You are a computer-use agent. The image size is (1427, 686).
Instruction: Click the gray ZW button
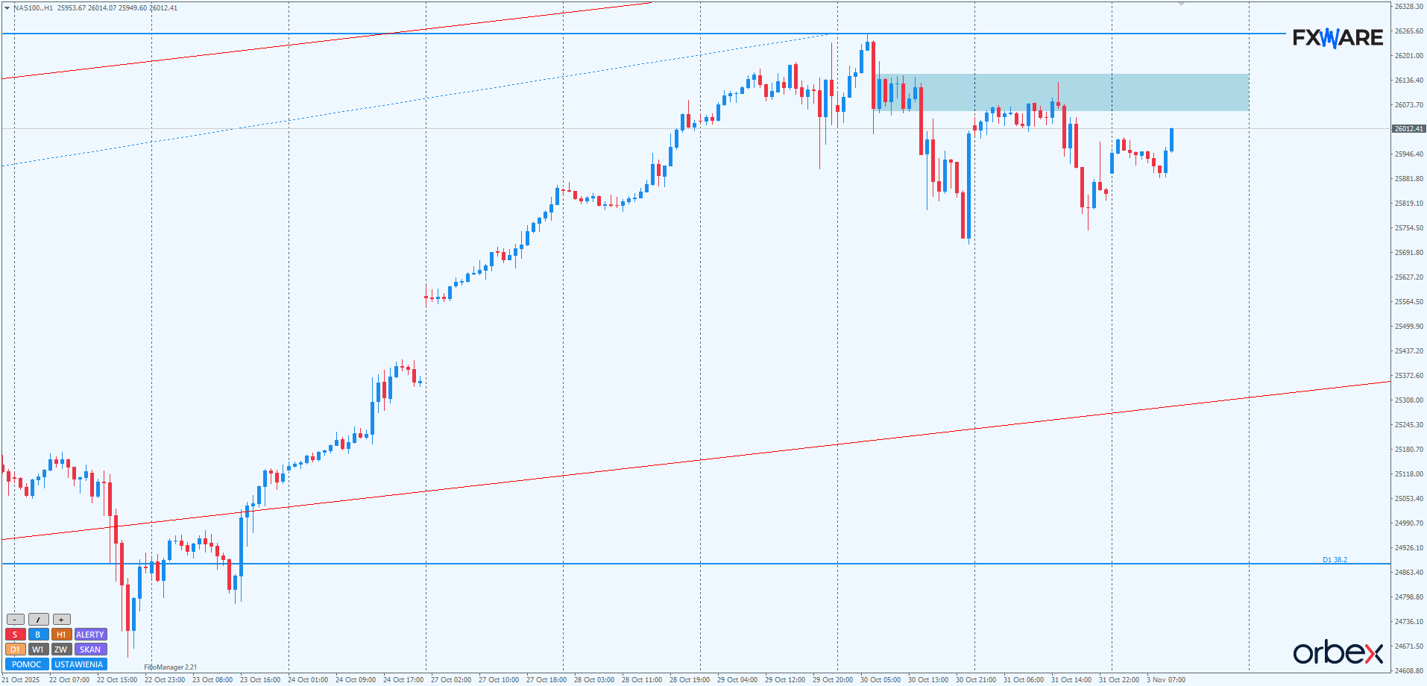(61, 649)
